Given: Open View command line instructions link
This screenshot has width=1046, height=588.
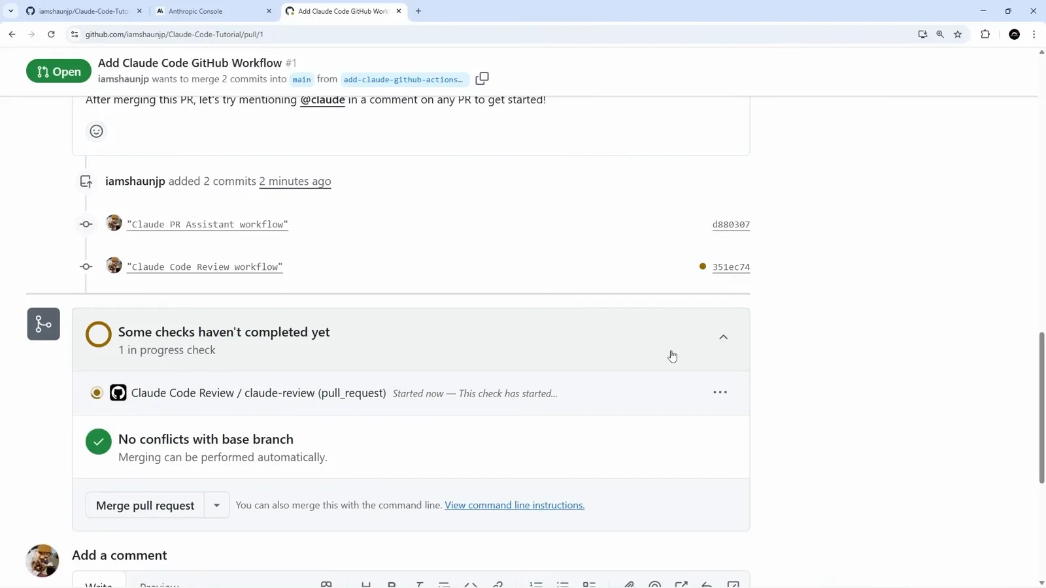Looking at the screenshot, I should 515,505.
